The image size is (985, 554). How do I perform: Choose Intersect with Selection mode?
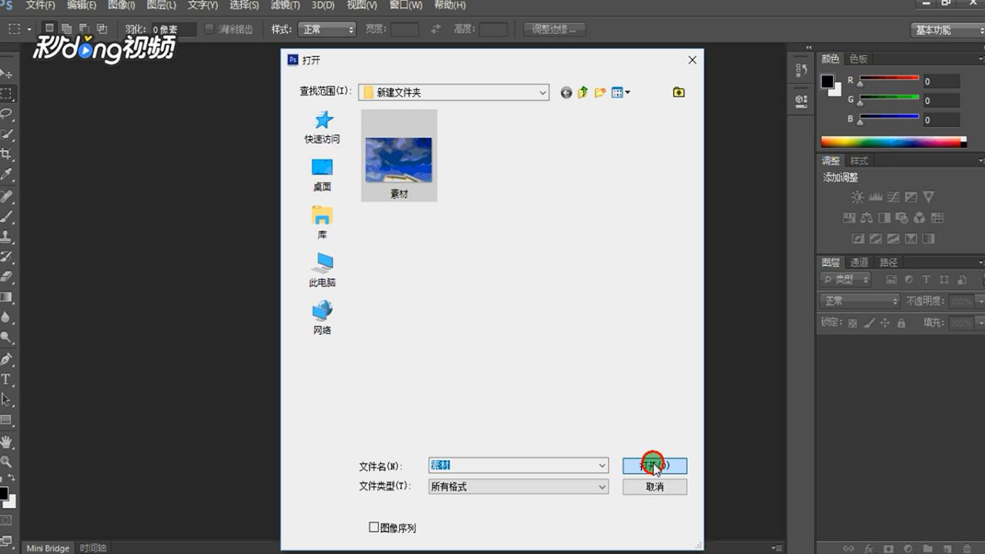101,29
